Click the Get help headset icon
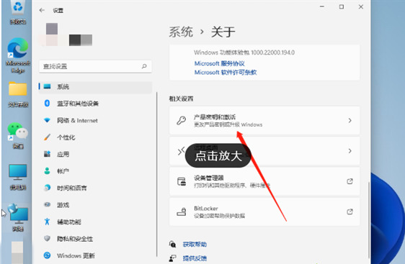The image size is (405, 264). tap(172, 244)
